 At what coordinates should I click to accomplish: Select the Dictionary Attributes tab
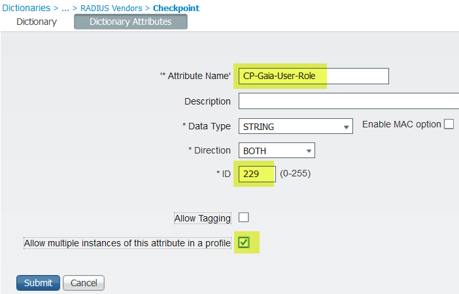(x=131, y=22)
